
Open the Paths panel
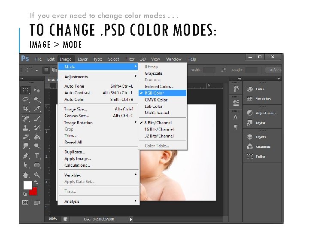[256, 156]
